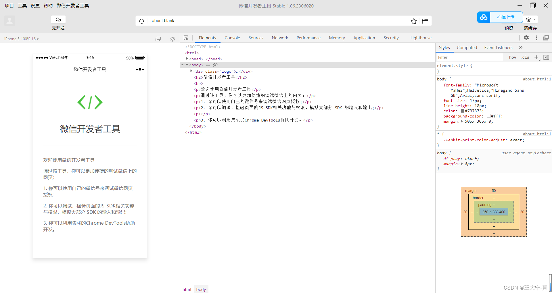Open the folder icon beside the address bar
This screenshot has height=293, width=552.
pyautogui.click(x=425, y=21)
